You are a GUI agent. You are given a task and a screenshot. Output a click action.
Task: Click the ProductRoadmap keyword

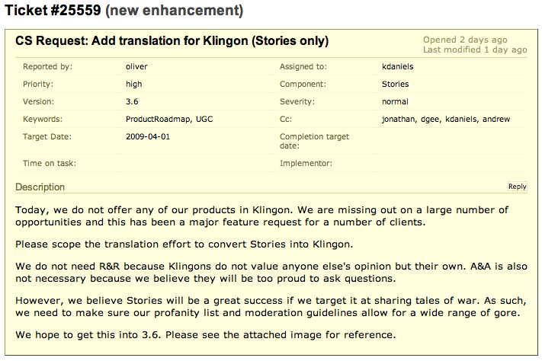pos(158,119)
